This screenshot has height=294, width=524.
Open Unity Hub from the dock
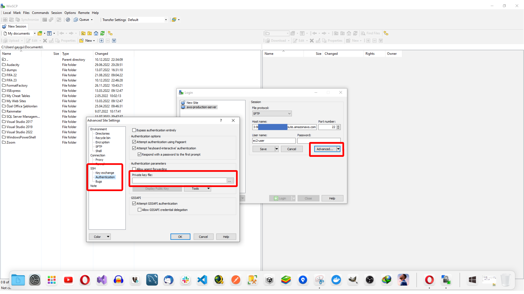coord(270,280)
